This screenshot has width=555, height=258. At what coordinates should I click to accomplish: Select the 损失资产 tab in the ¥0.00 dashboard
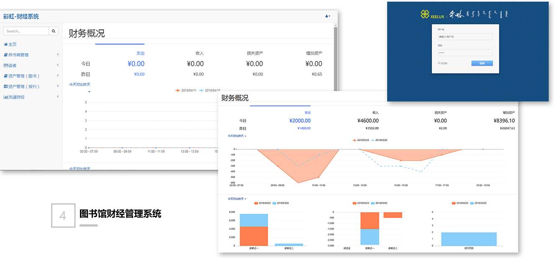(255, 53)
